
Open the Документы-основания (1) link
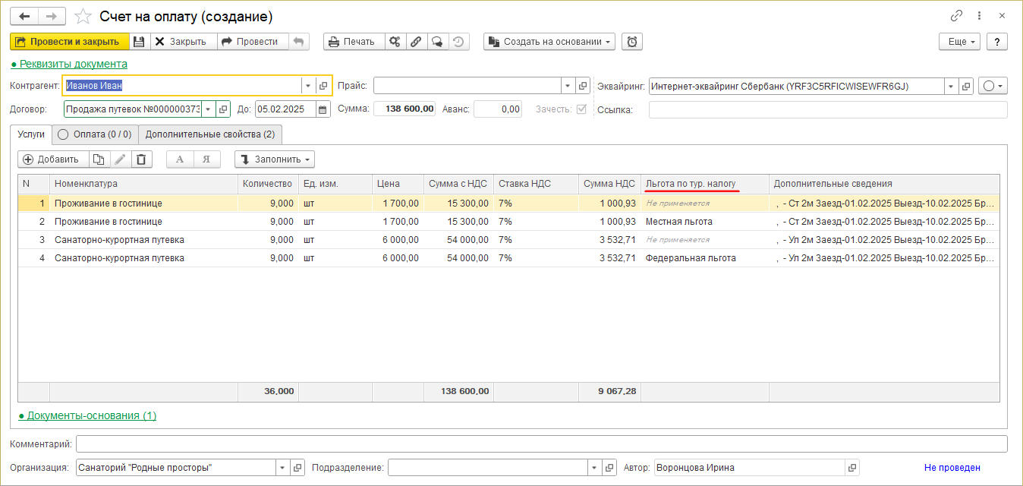91,415
